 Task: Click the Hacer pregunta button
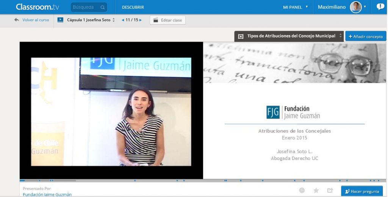361,191
